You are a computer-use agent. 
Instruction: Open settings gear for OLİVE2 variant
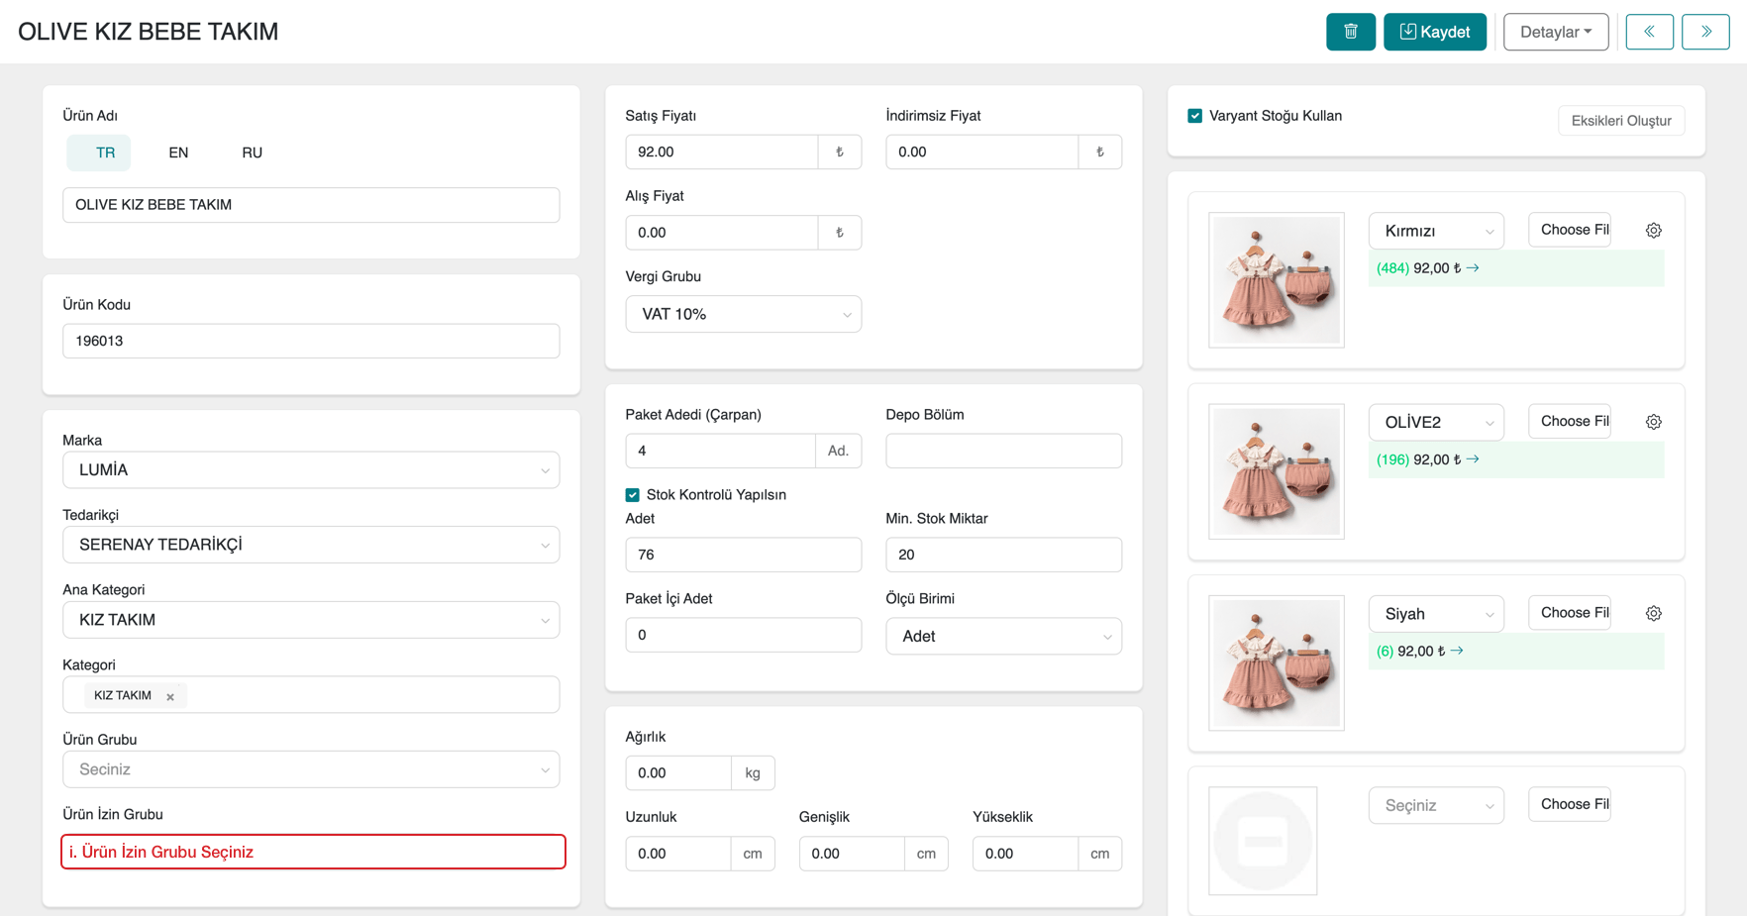click(x=1653, y=422)
